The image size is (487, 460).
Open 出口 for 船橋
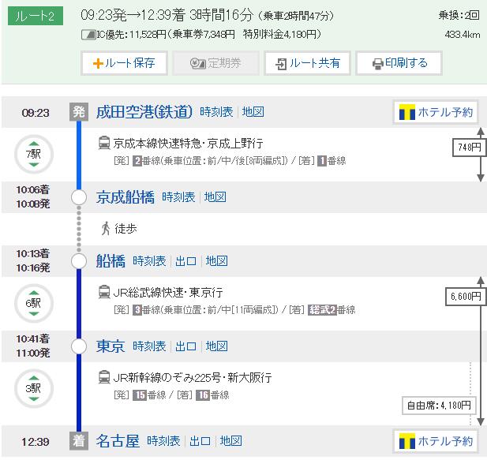click(185, 261)
